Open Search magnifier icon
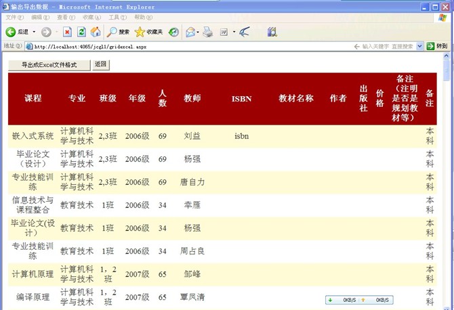 tap(112, 32)
